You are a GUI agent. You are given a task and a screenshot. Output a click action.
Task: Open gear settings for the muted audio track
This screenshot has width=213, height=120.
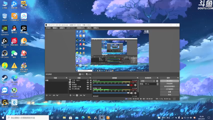135,85
